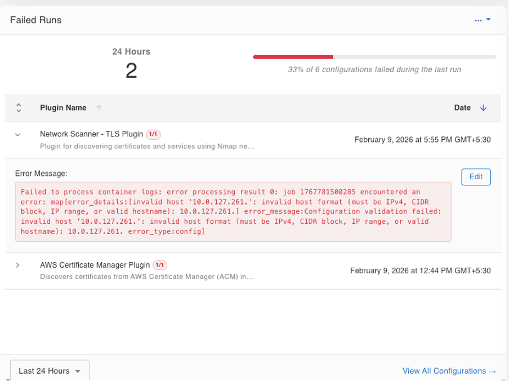This screenshot has width=509, height=381.
Task: Select the Date column header
Action: (462, 108)
